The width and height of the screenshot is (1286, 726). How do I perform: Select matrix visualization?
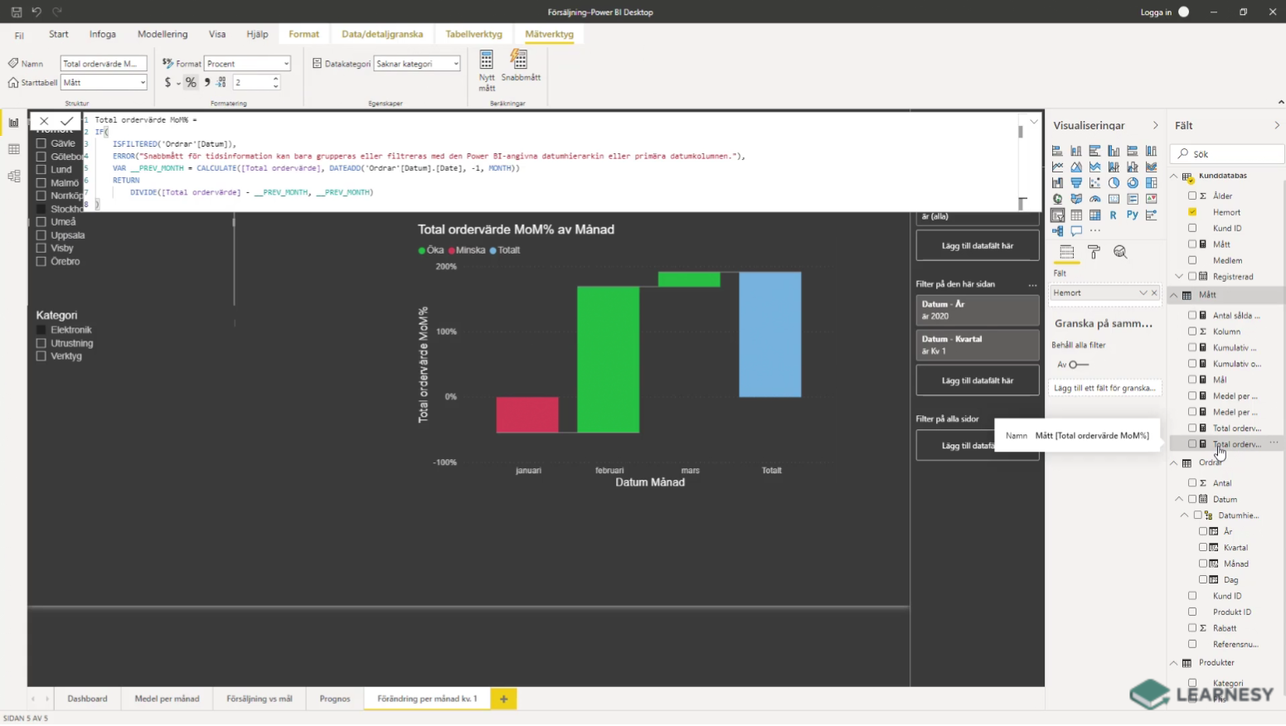click(x=1095, y=215)
